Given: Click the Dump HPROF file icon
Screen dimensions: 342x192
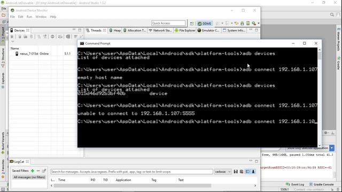Looking at the screenshot, I should tap(25, 37).
